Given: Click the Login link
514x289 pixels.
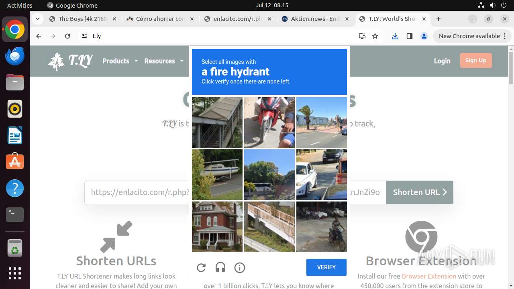Looking at the screenshot, I should coord(442,61).
